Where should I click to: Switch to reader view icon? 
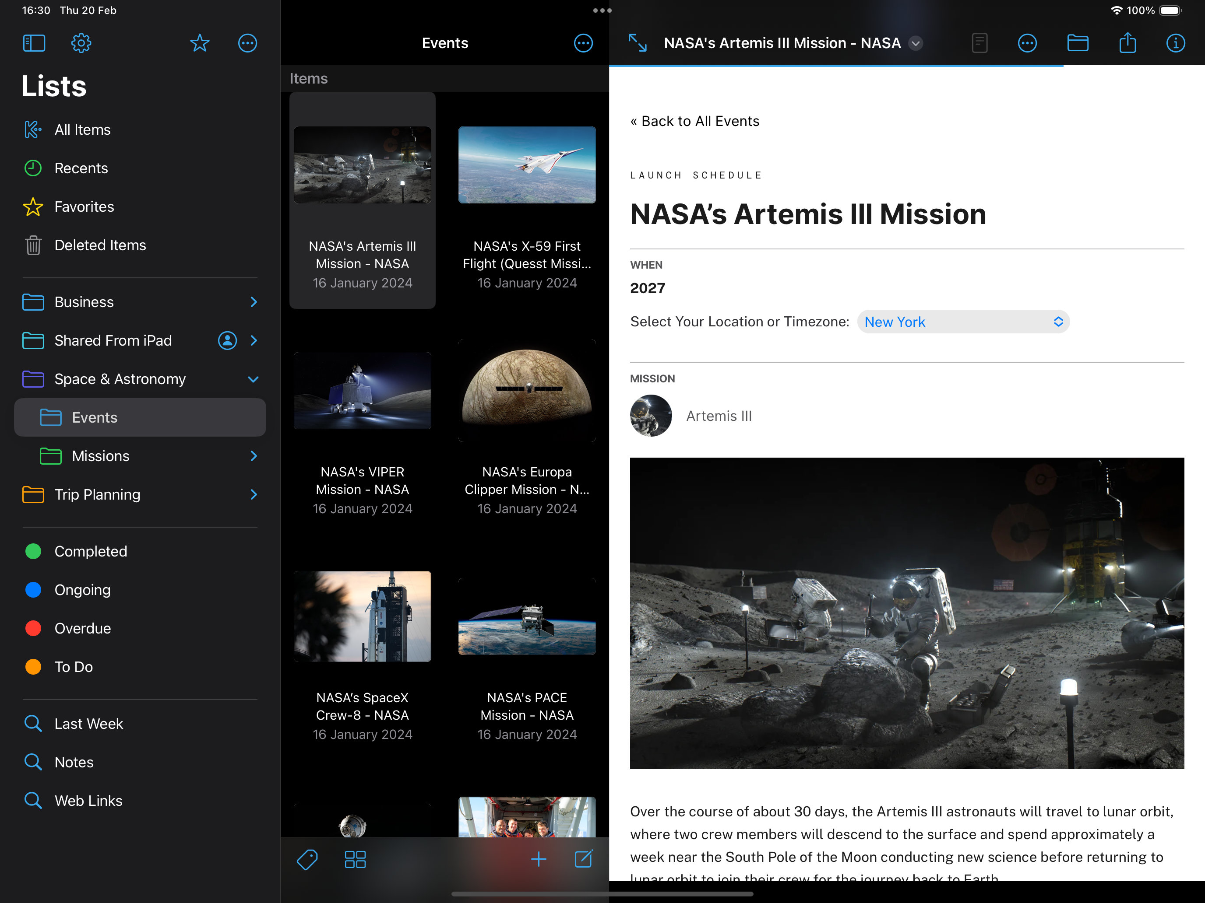(980, 43)
